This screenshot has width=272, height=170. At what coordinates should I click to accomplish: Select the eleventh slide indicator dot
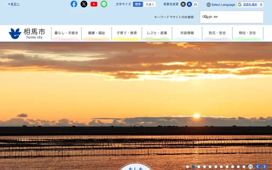coord(244,167)
